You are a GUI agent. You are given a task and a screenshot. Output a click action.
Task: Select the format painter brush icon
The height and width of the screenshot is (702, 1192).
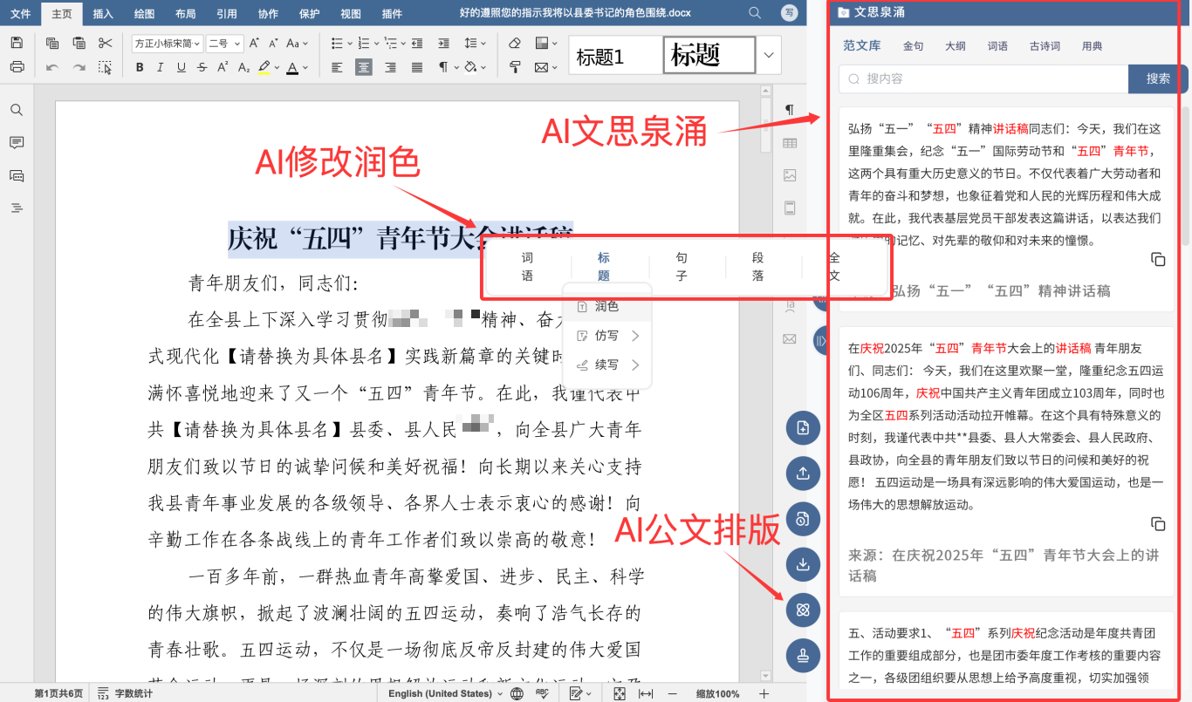pos(515,67)
